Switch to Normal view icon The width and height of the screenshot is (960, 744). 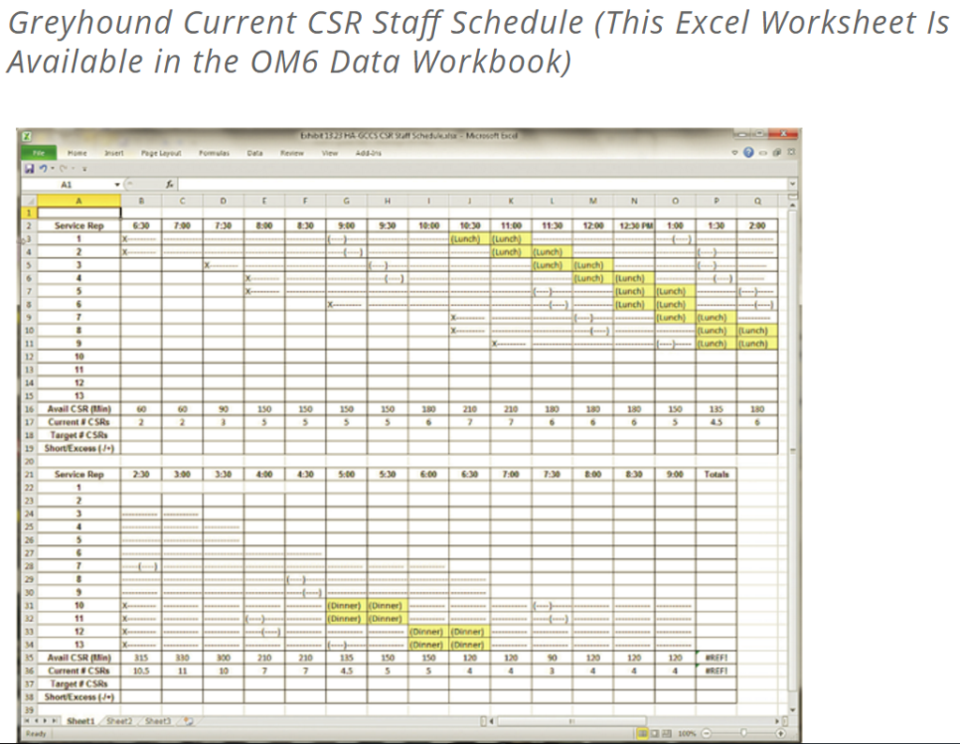click(643, 734)
